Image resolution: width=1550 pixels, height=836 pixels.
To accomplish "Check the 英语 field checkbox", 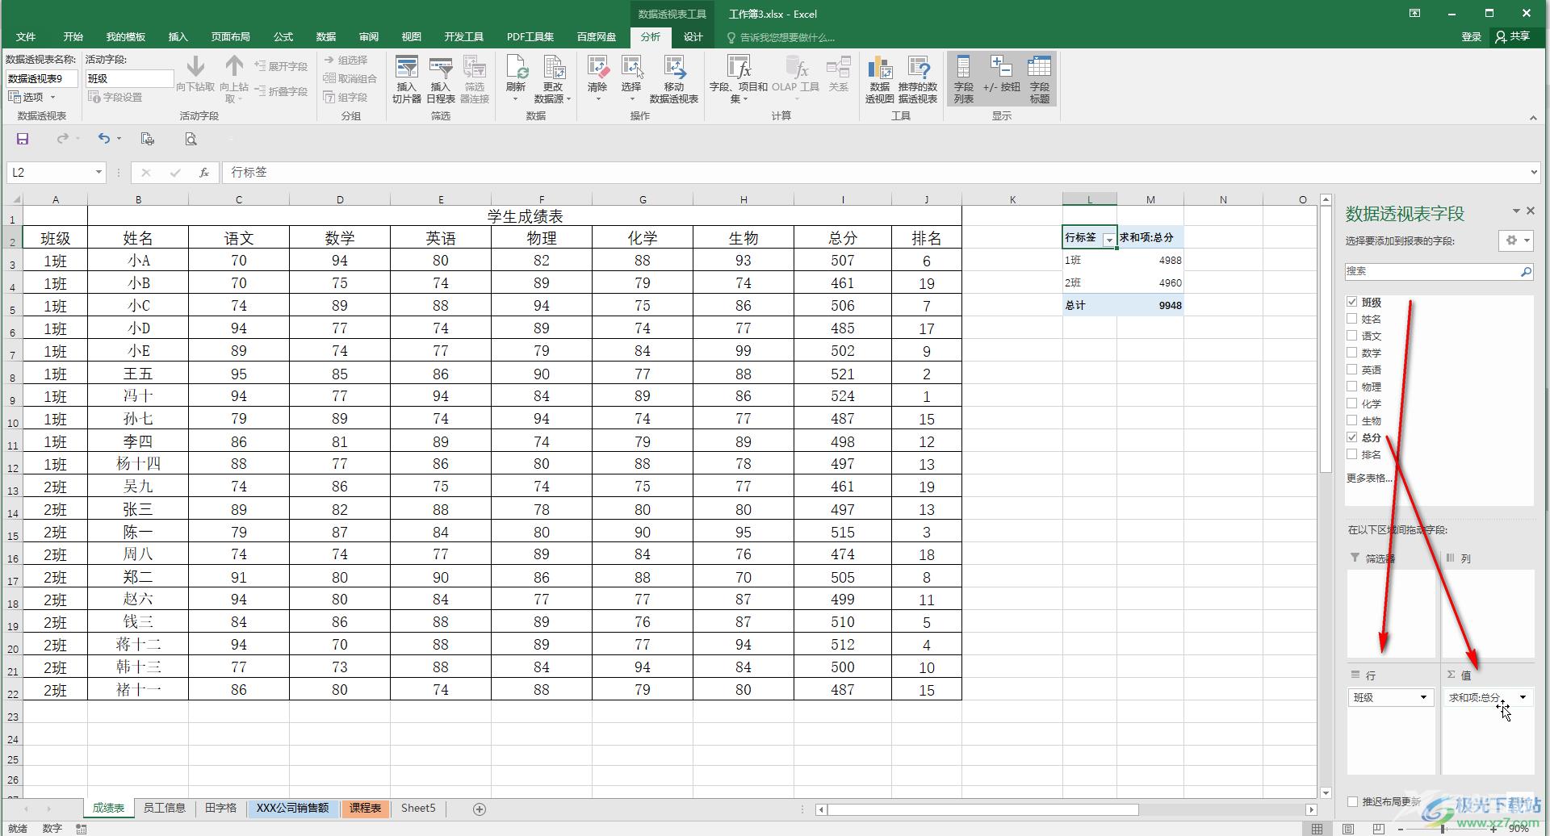I will pos(1351,370).
